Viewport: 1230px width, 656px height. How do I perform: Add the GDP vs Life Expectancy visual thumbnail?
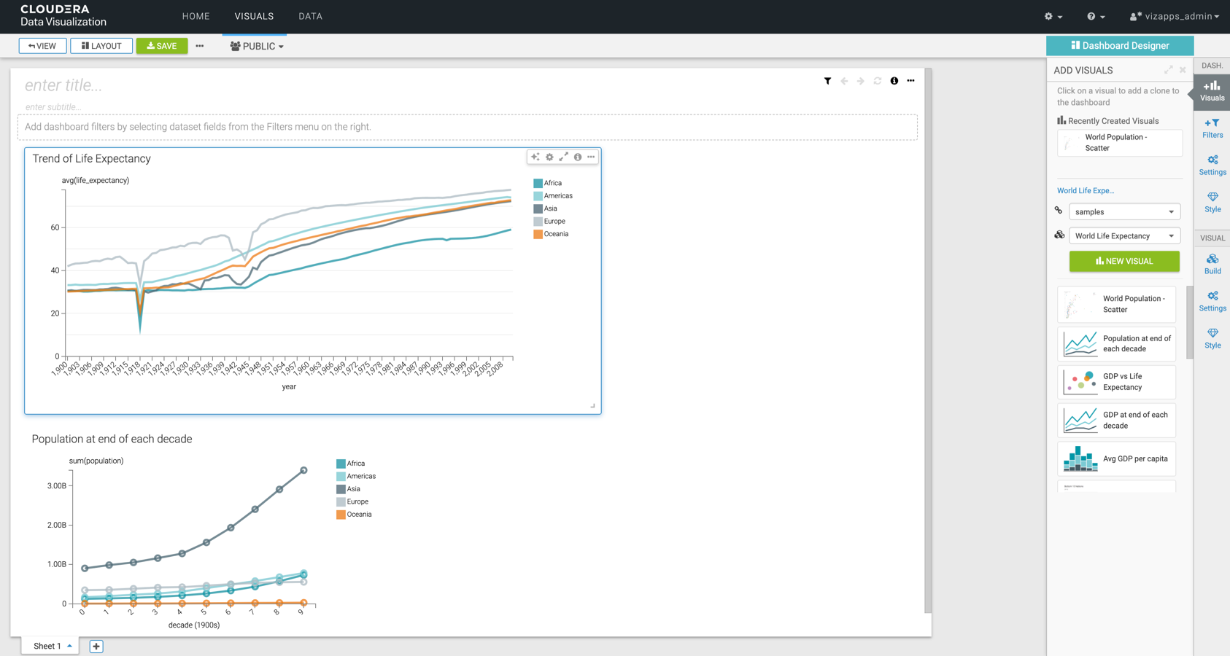[1116, 382]
